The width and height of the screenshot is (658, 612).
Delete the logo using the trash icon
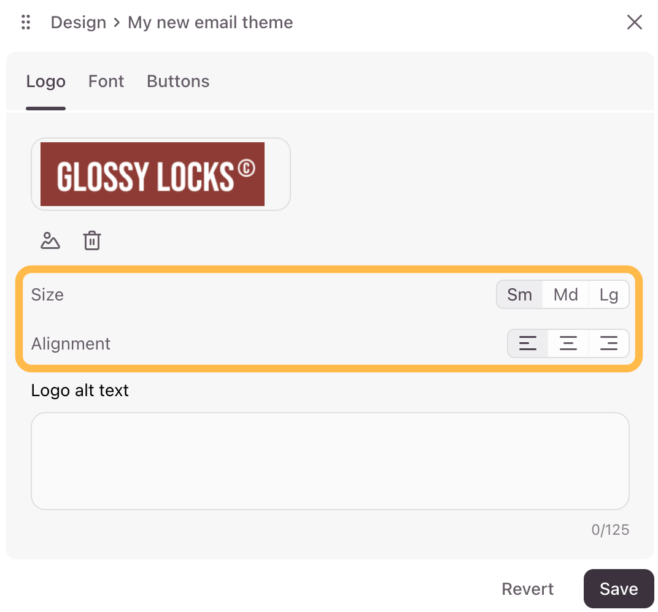[92, 240]
